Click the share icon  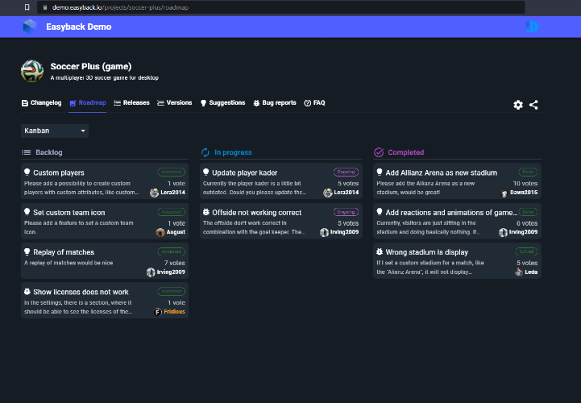[533, 105]
